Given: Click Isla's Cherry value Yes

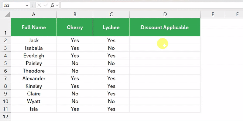Looking at the screenshot, I should pos(75,109).
